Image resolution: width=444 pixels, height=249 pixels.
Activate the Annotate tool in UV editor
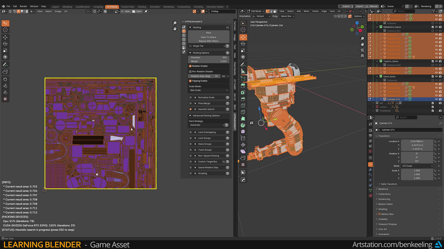tap(5, 65)
